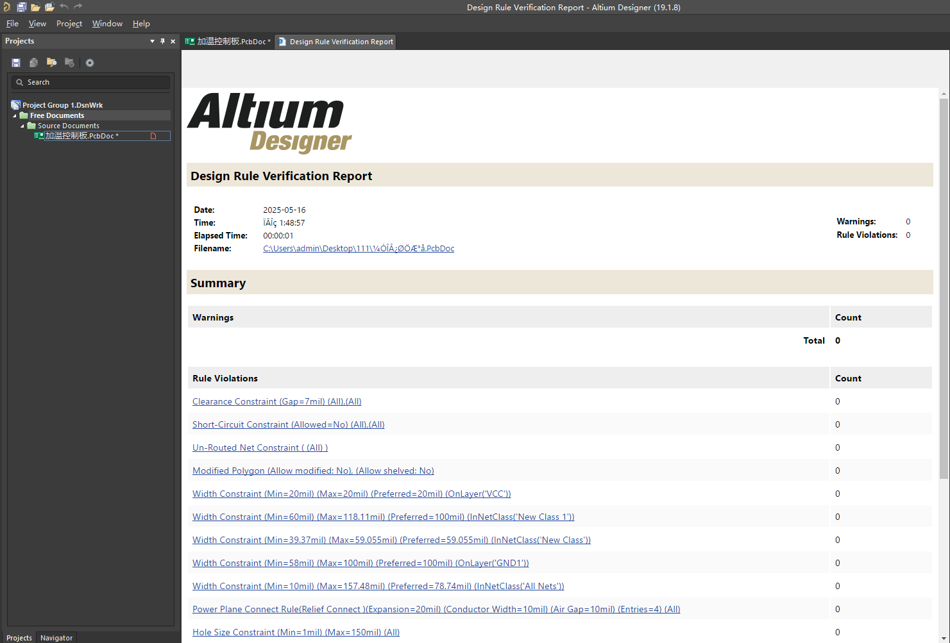This screenshot has height=643, width=950.
Task: Select the Free Documents tree item
Action: pyautogui.click(x=57, y=115)
